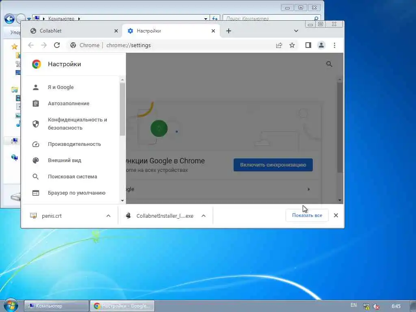Screen dimensions: 416x312
Task: Click the EN language indicator
Action: tap(353, 305)
